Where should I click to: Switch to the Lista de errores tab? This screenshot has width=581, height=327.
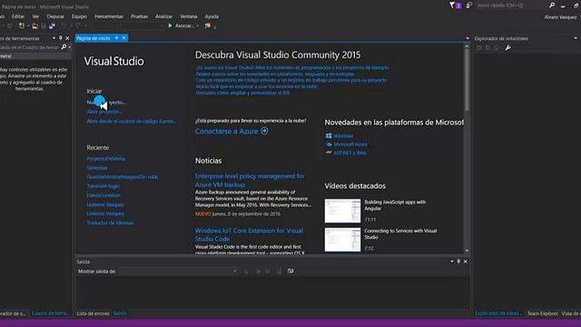93,313
